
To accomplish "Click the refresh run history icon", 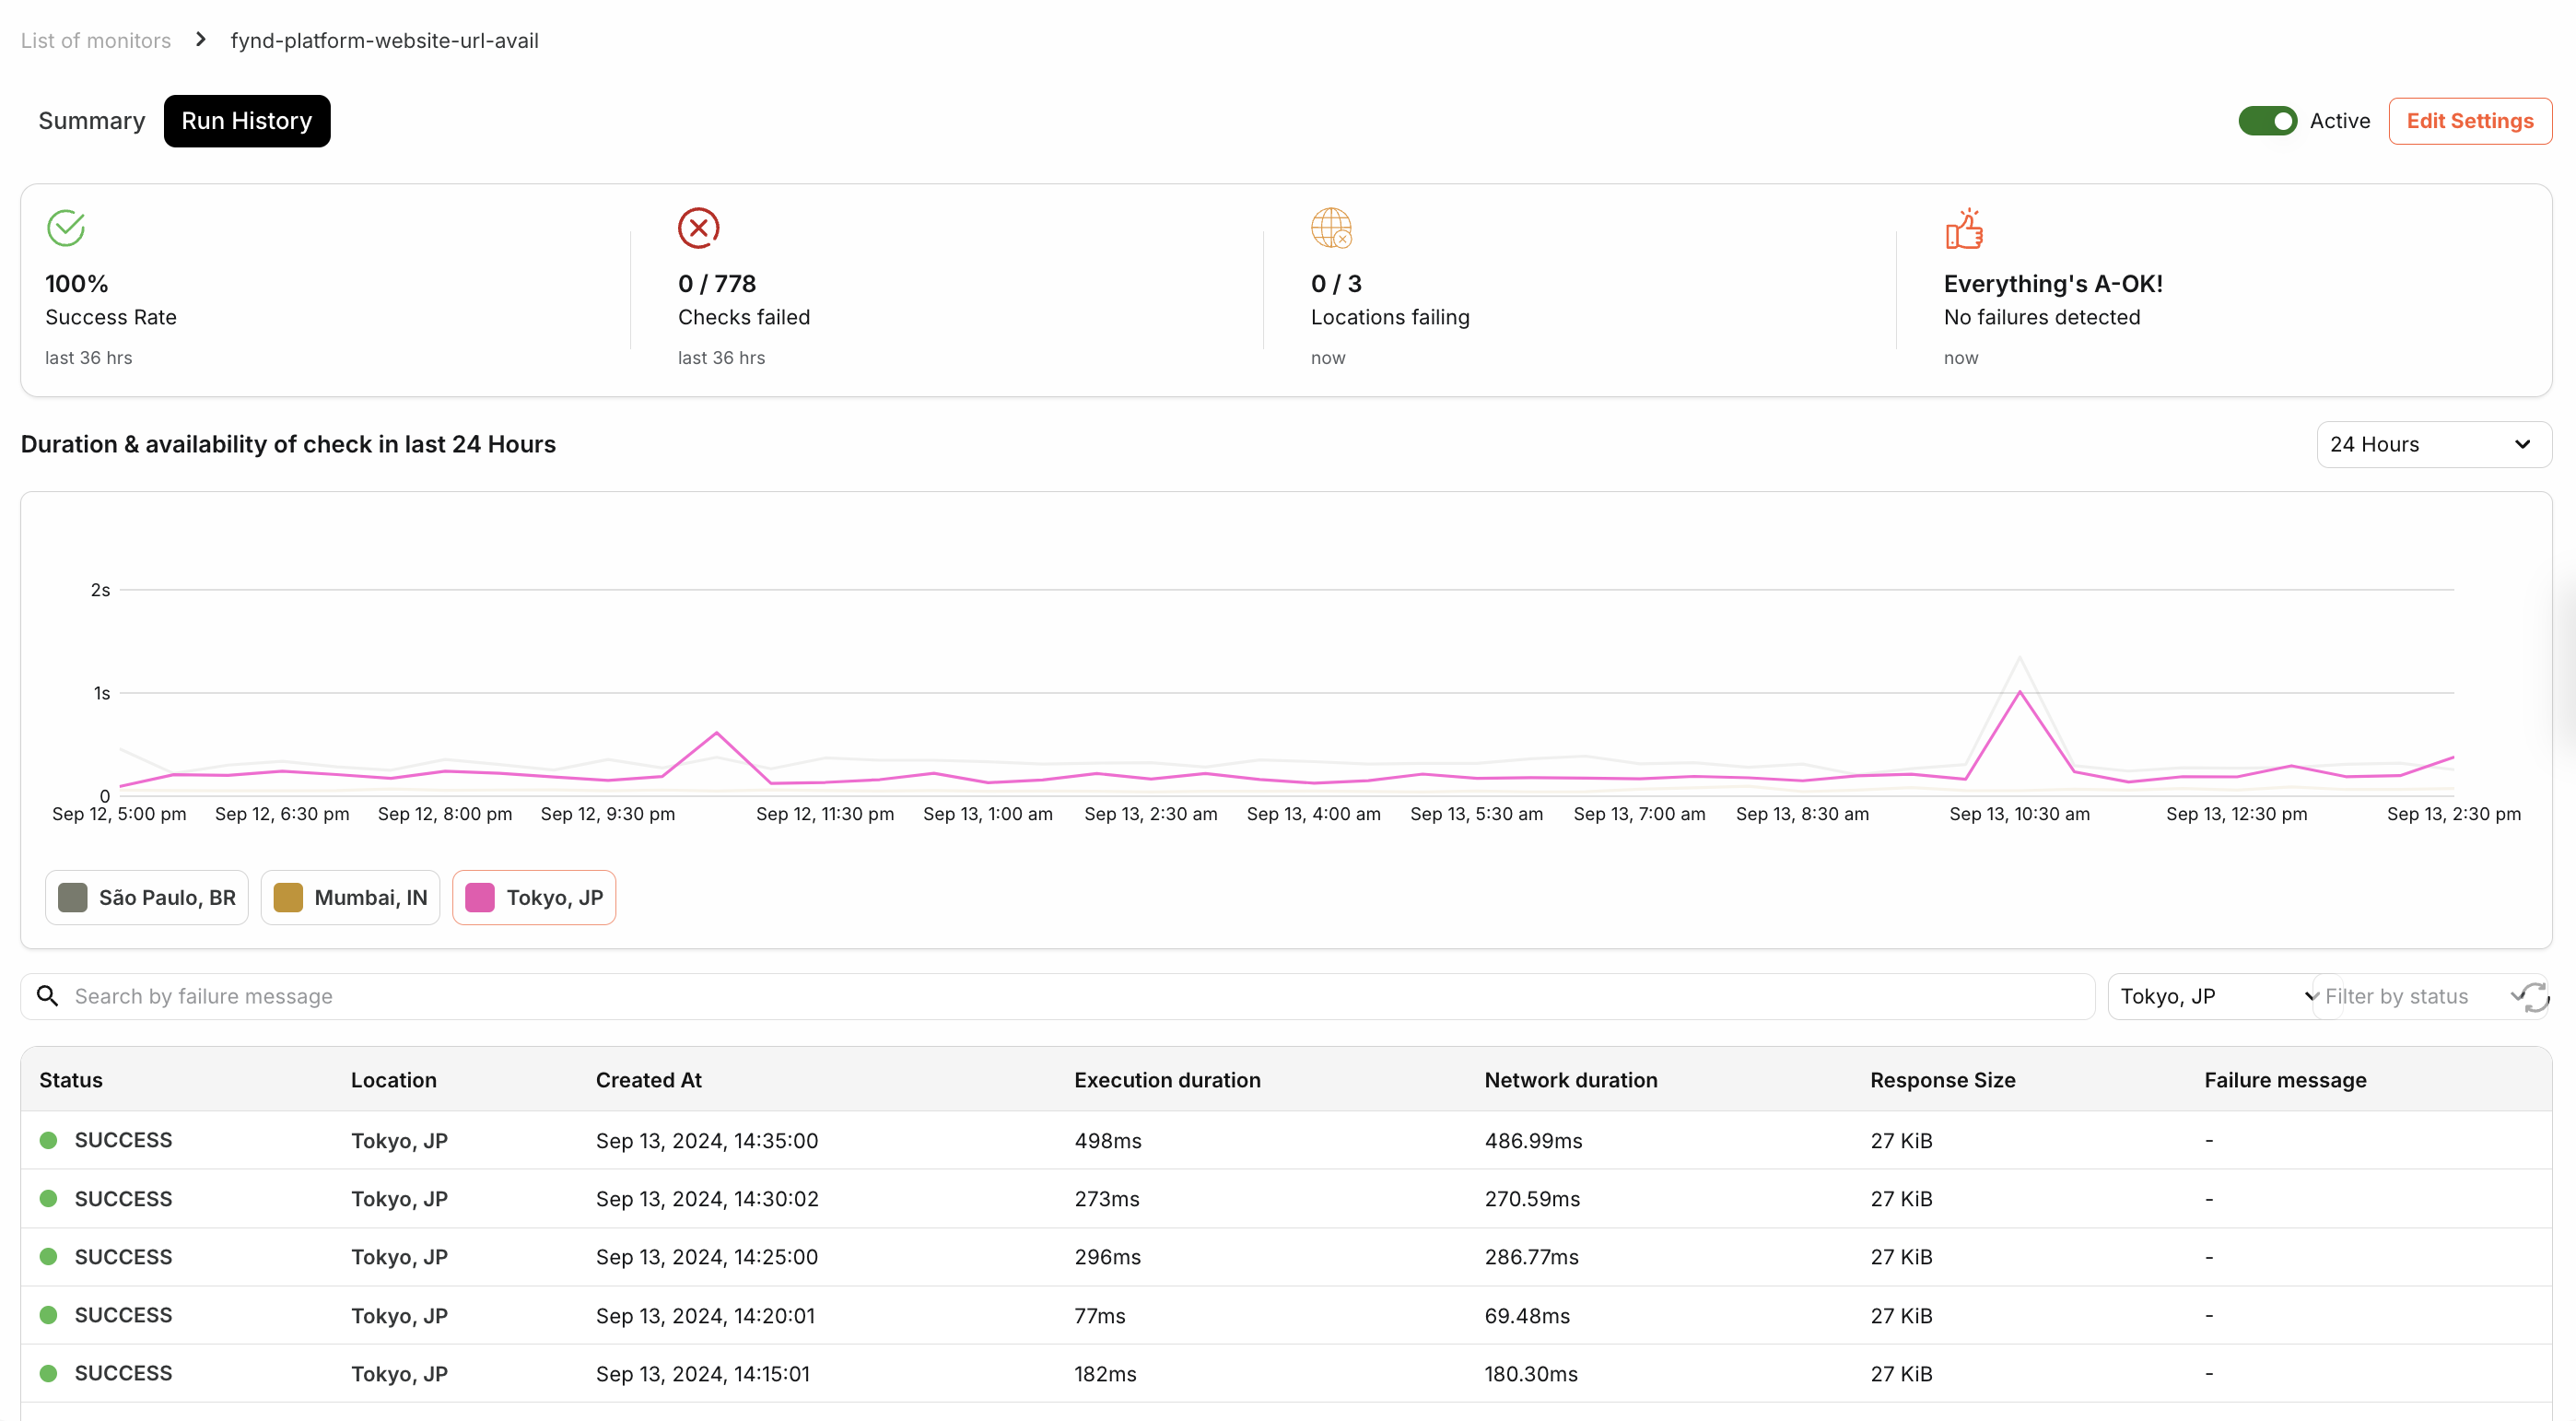I will (2535, 996).
